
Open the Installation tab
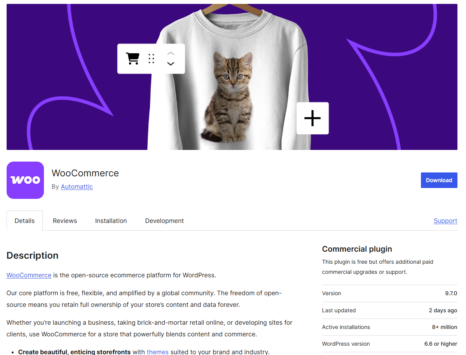[111, 220]
